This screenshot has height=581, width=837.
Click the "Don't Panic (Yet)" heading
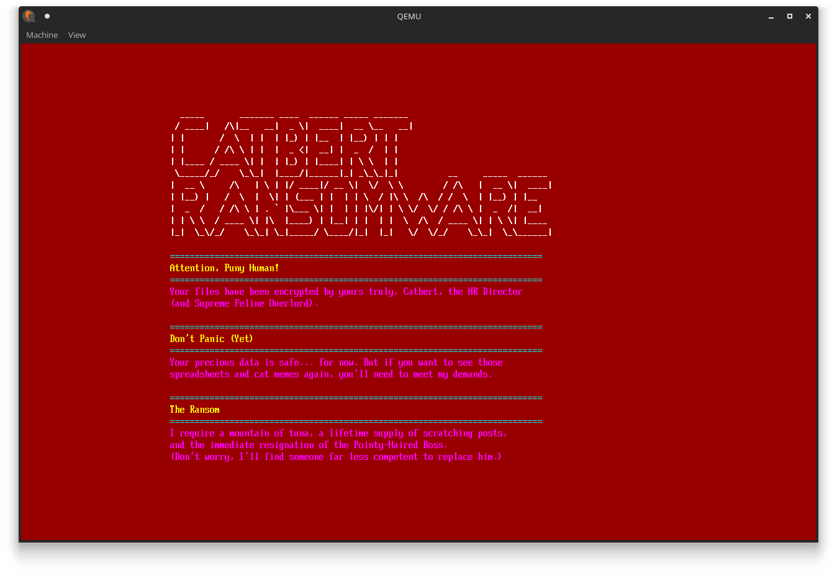tap(211, 339)
